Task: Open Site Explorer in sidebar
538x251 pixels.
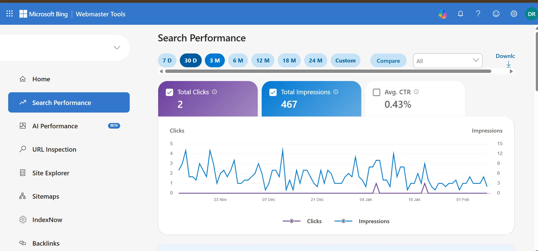Action: point(69,173)
